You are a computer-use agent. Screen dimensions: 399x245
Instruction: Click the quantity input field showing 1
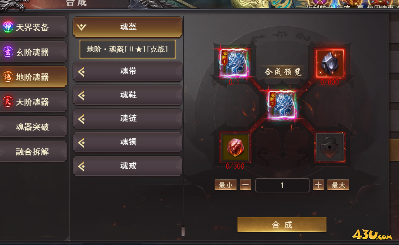(282, 185)
